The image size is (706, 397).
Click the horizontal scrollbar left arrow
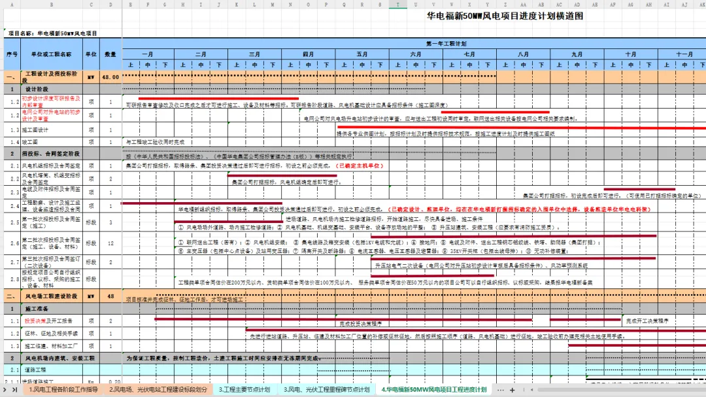click(x=531, y=390)
